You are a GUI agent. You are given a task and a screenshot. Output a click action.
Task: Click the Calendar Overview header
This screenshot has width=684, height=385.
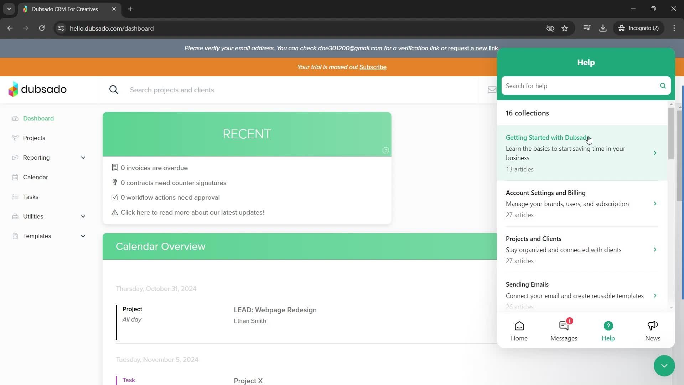click(161, 246)
